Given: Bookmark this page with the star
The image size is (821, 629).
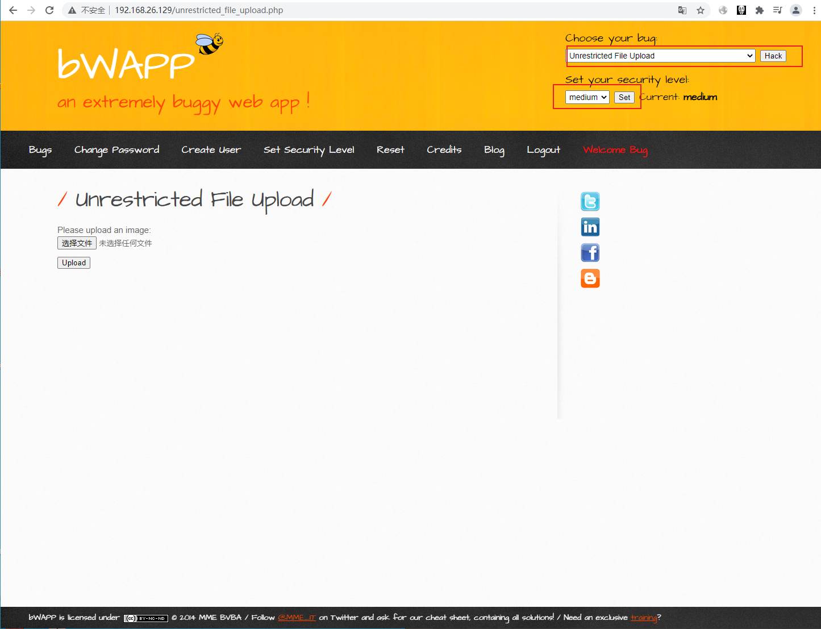Looking at the screenshot, I should coord(701,10).
